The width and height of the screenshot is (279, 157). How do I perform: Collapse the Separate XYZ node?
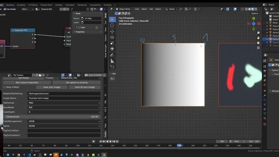click(13, 30)
